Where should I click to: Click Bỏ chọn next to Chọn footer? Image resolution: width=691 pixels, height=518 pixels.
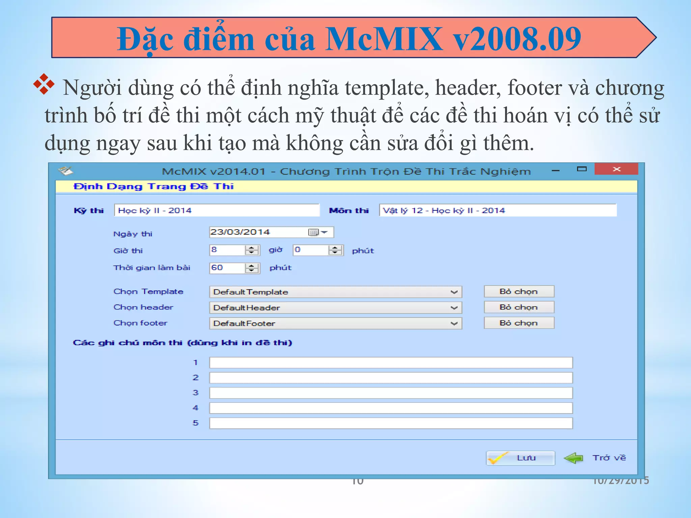519,323
